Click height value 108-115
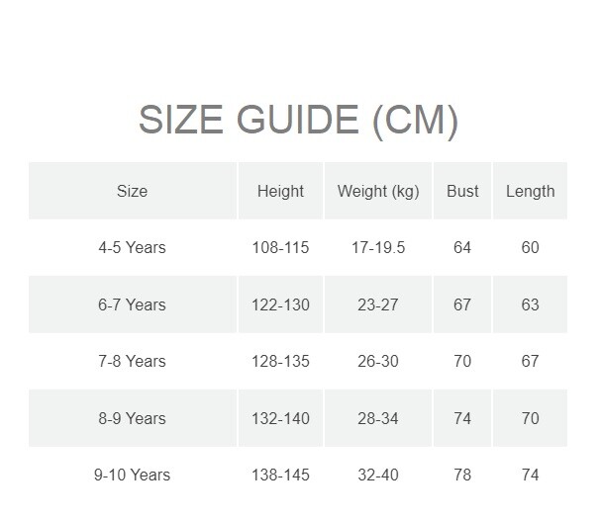 pyautogui.click(x=280, y=247)
